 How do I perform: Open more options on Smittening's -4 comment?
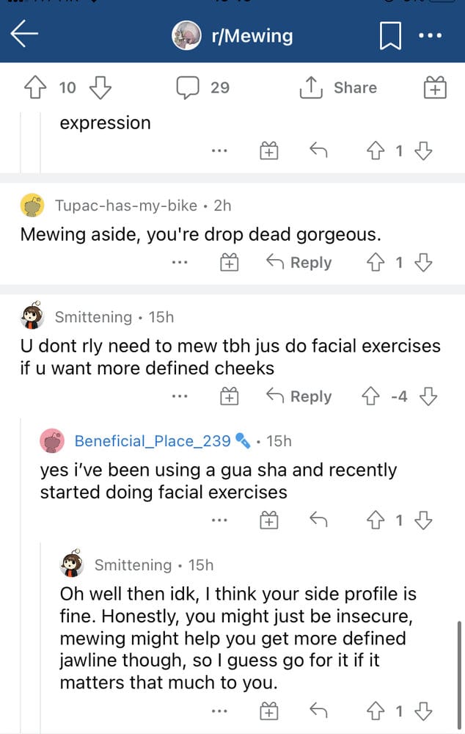[x=179, y=396]
